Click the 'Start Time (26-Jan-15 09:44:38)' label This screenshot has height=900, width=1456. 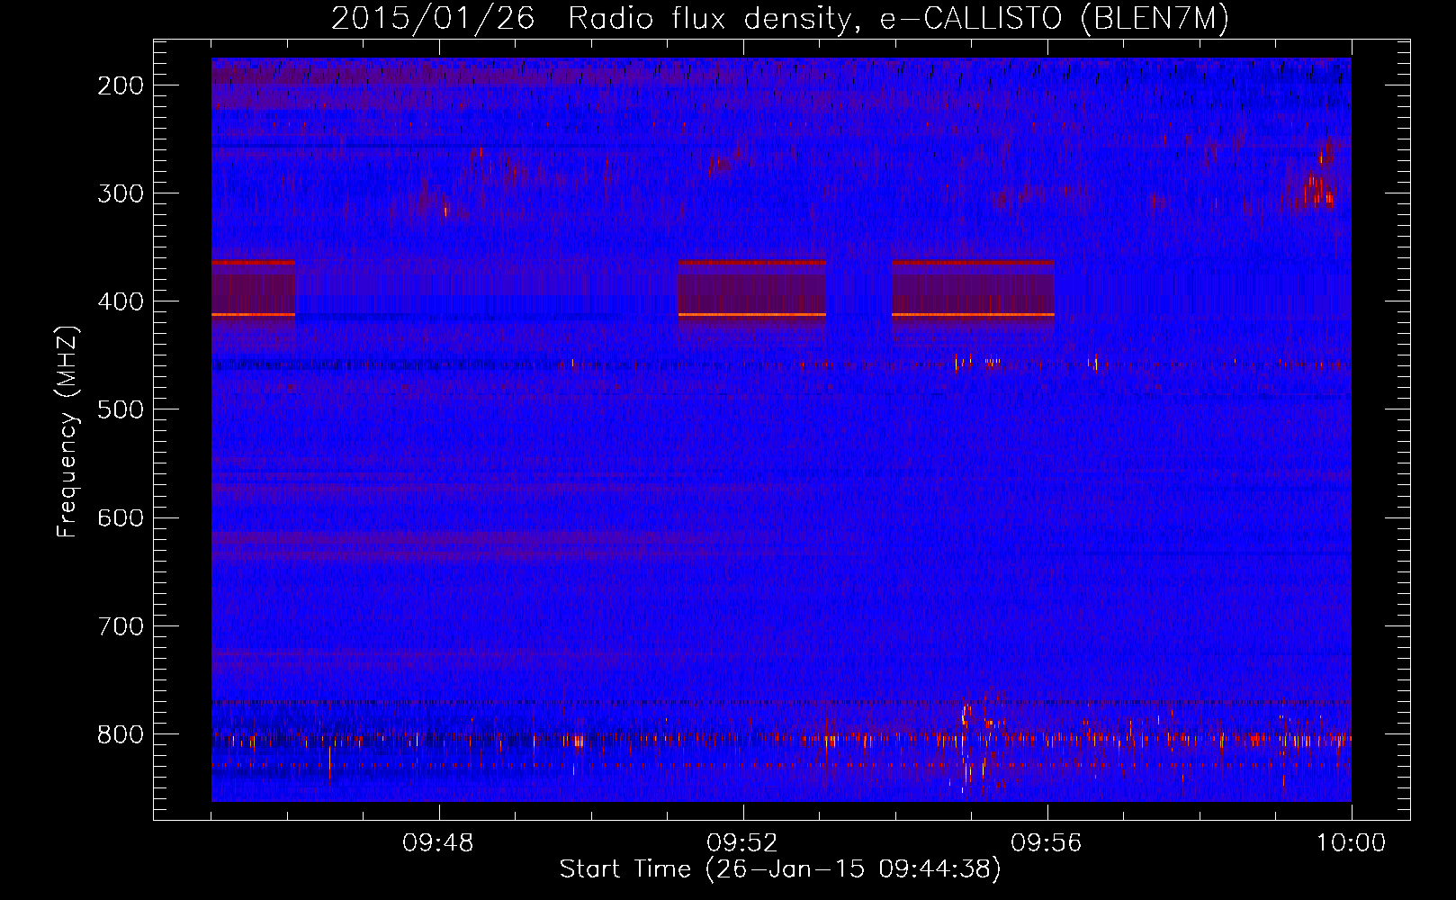780,869
